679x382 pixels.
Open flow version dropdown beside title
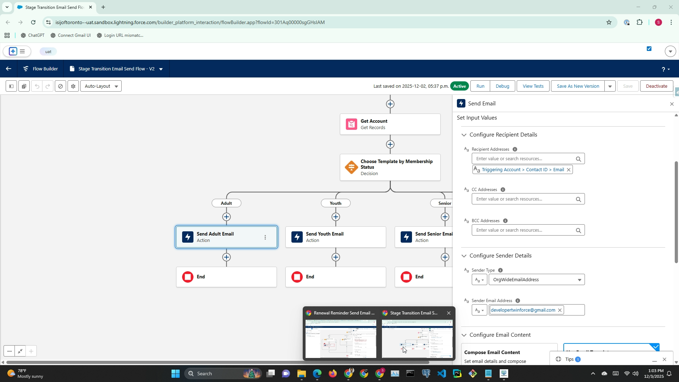[x=161, y=69]
